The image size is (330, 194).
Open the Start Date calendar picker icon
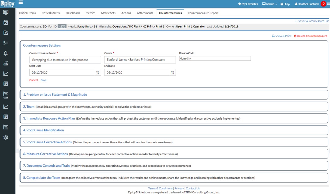(97, 72)
